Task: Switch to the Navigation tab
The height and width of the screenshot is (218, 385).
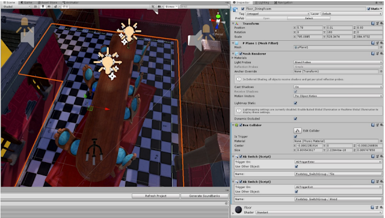Action: tap(283, 2)
